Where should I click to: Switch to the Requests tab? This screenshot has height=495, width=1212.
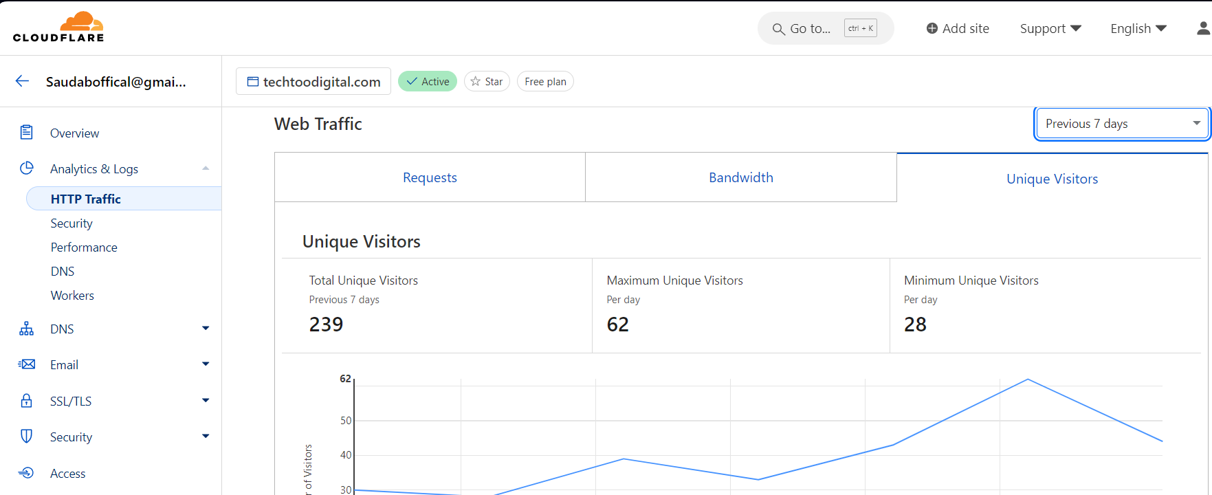pyautogui.click(x=430, y=177)
